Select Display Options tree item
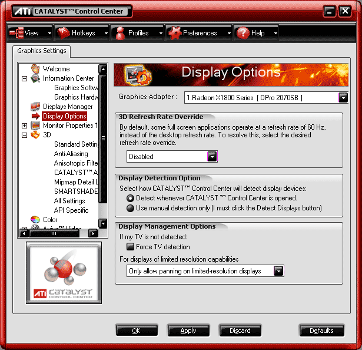The image size is (362, 350). [x=65, y=116]
